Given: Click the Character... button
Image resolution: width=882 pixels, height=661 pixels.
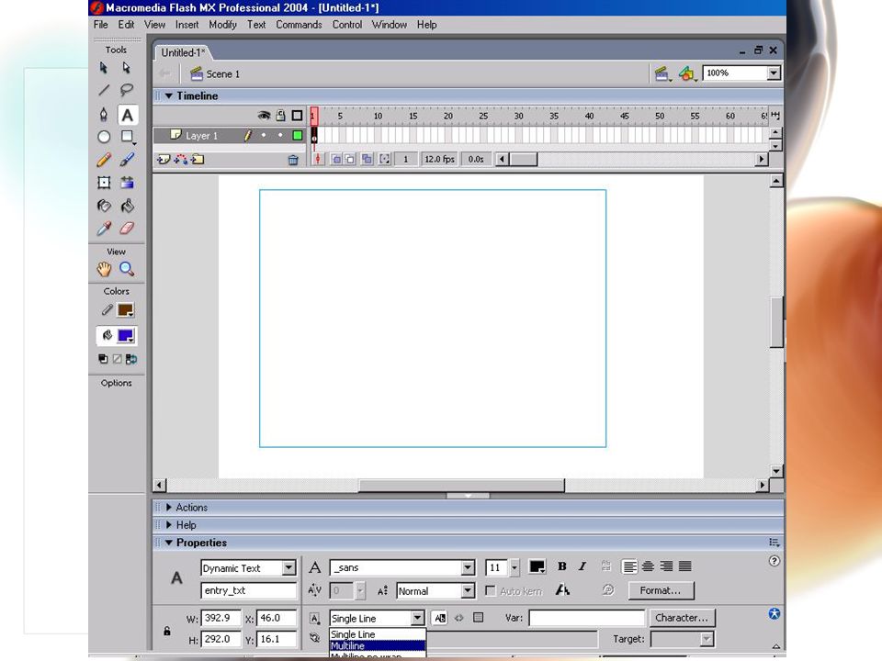Looking at the screenshot, I should [x=682, y=618].
